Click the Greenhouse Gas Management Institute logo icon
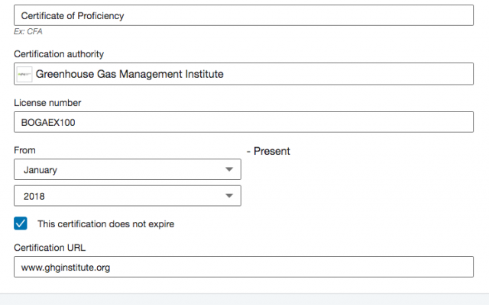The height and width of the screenshot is (305, 489). pyautogui.click(x=24, y=74)
